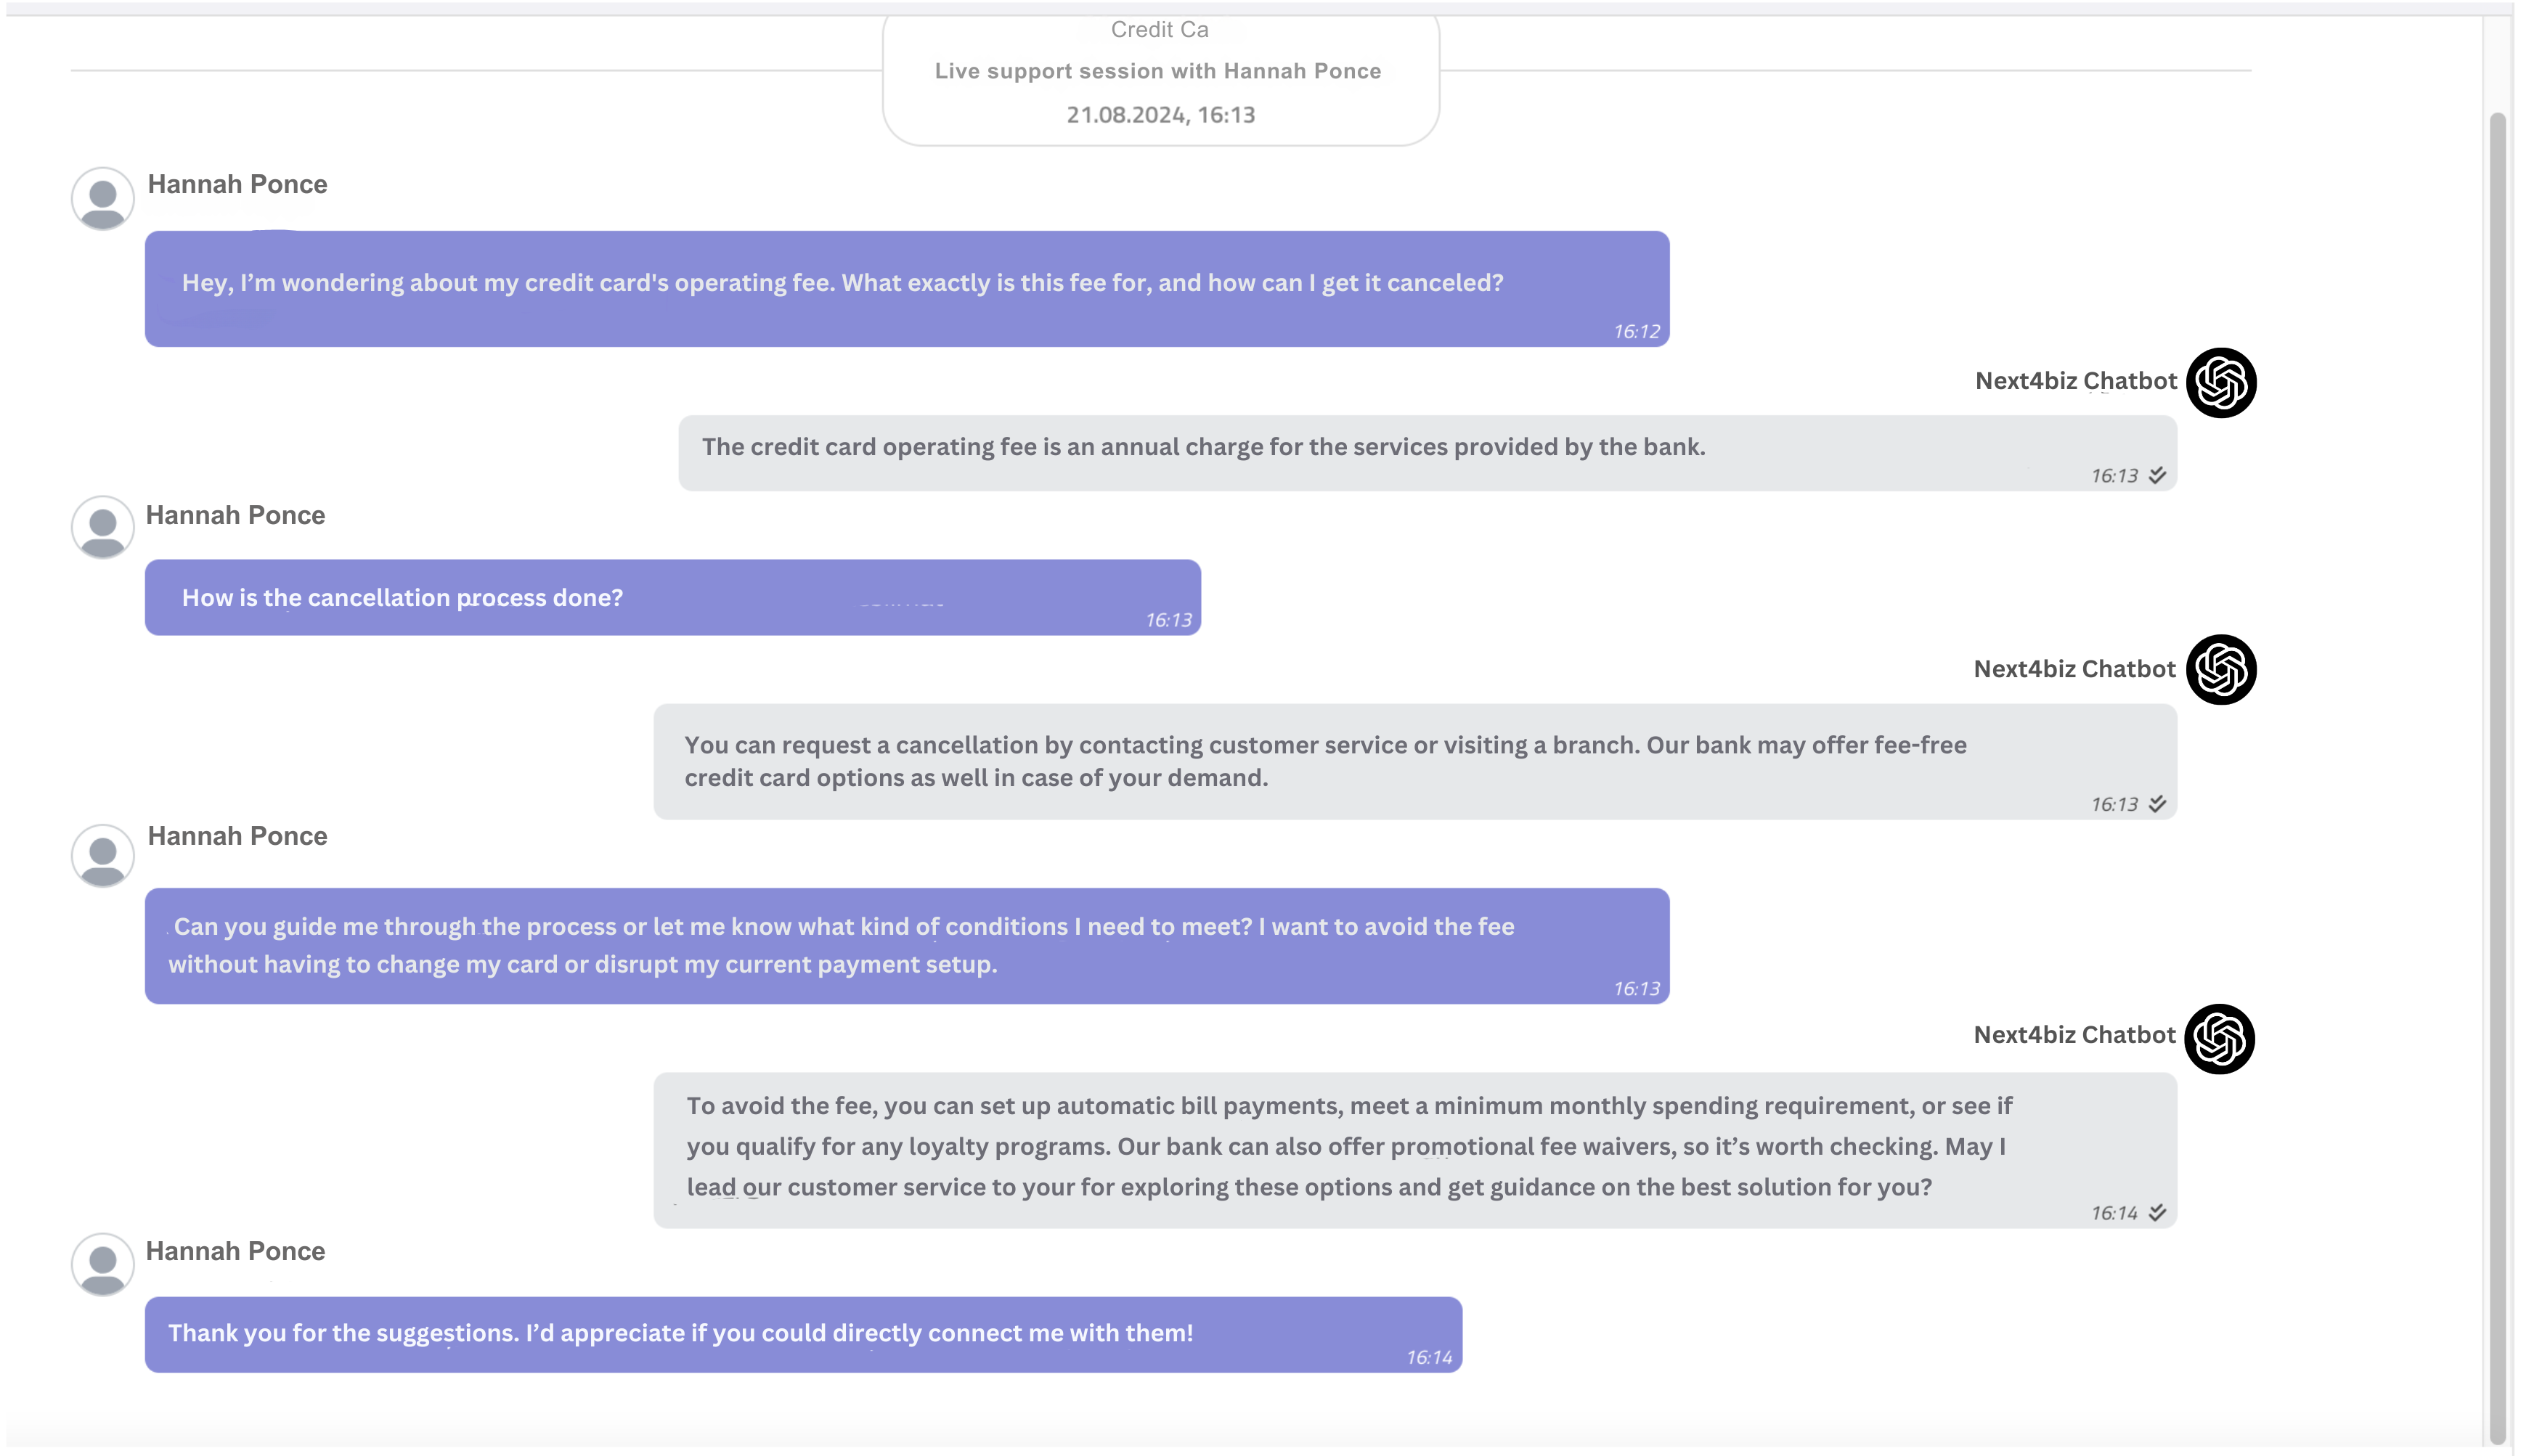Click Hannah Ponce's avatar above 'Thank you' message
The width and height of the screenshot is (2521, 1456).
(x=102, y=1265)
